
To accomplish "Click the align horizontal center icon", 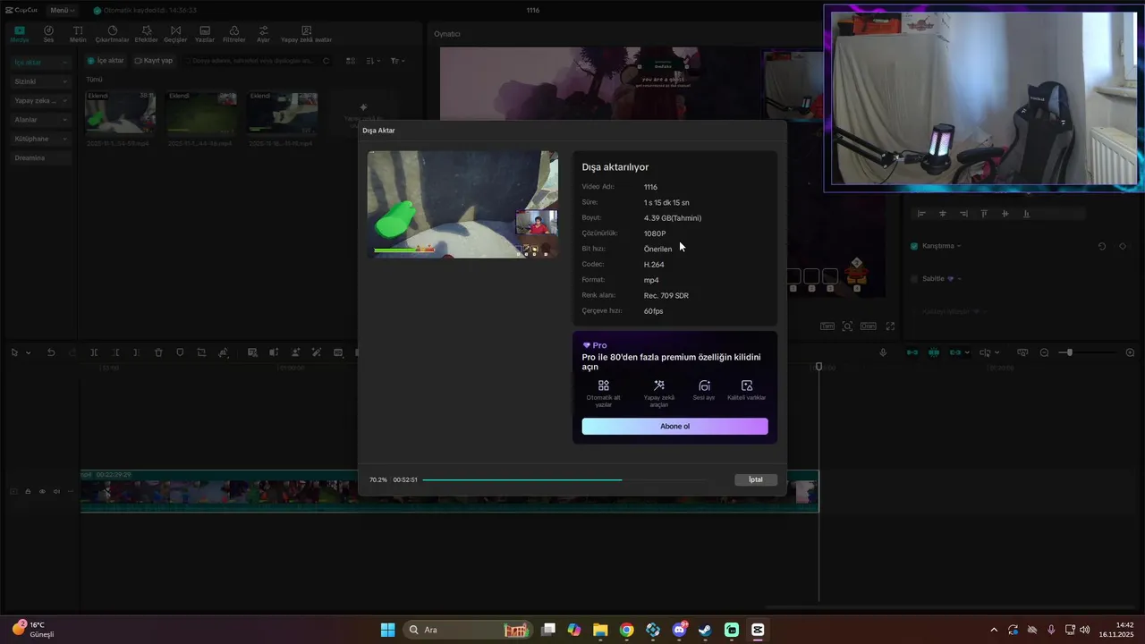I will [x=942, y=214].
